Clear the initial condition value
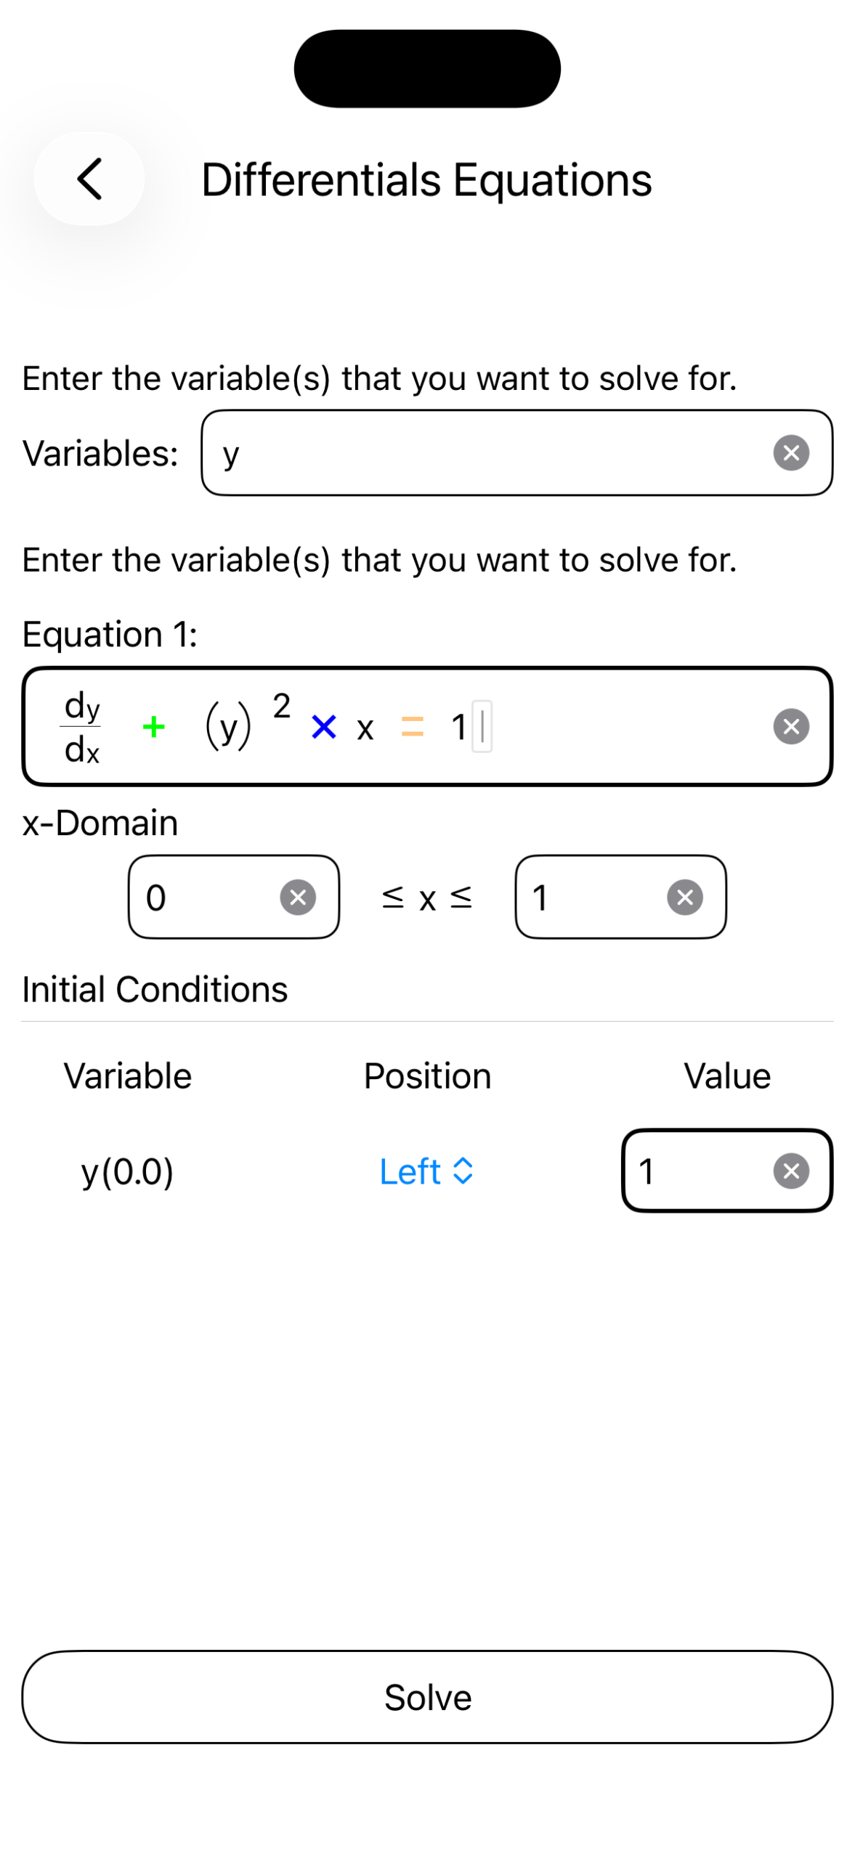This screenshot has height=1859, width=855. pyautogui.click(x=791, y=1171)
